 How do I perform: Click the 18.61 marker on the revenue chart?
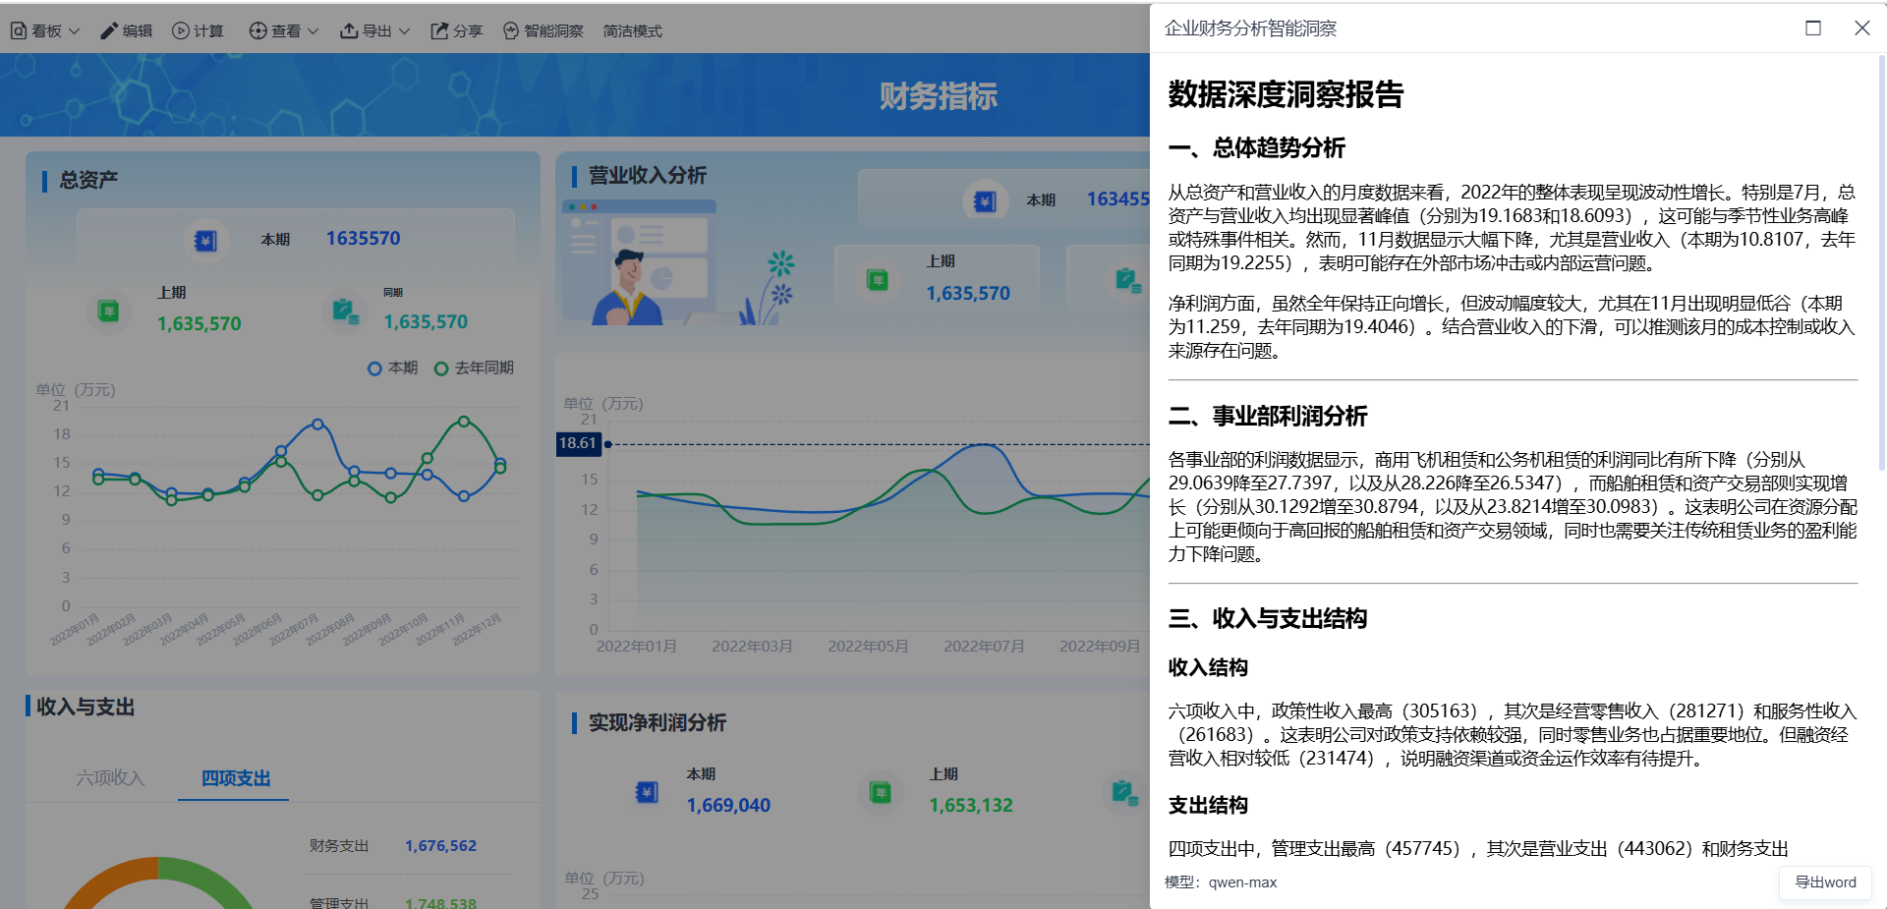(x=578, y=443)
